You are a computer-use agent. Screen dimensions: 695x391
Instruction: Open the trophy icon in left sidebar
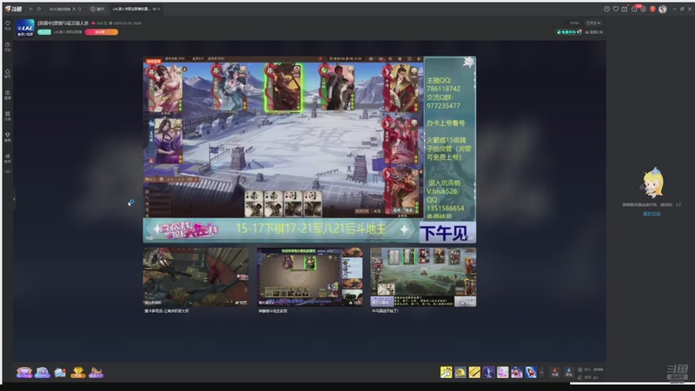pyautogui.click(x=8, y=137)
